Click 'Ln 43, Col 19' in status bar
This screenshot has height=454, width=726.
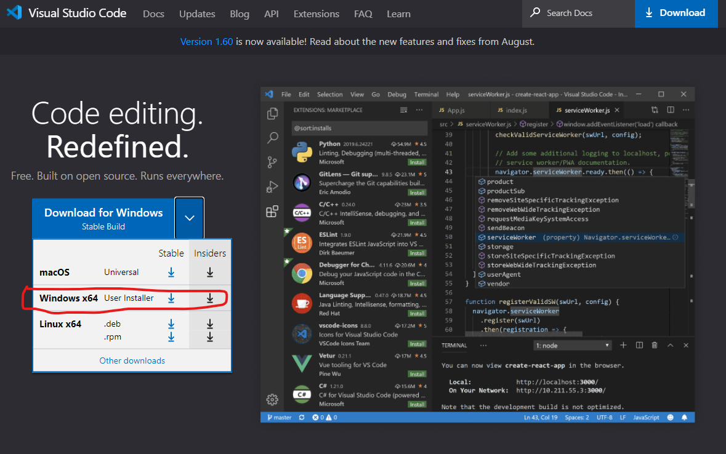(540, 418)
